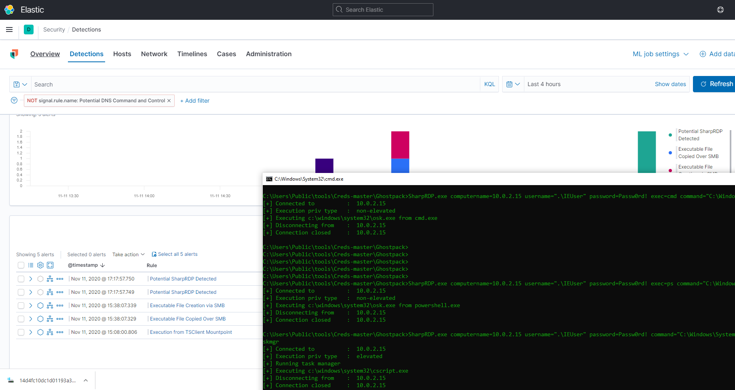Toggle the select-all checkbox in the table header

coord(21,265)
